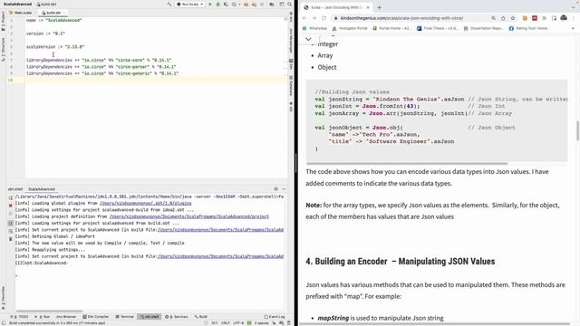
Task: Open the Zinc Compiler tool window
Action: (96, 317)
